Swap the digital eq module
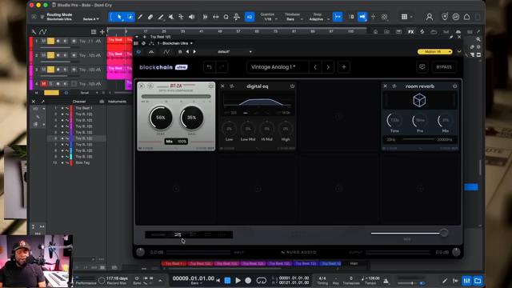 231,86
